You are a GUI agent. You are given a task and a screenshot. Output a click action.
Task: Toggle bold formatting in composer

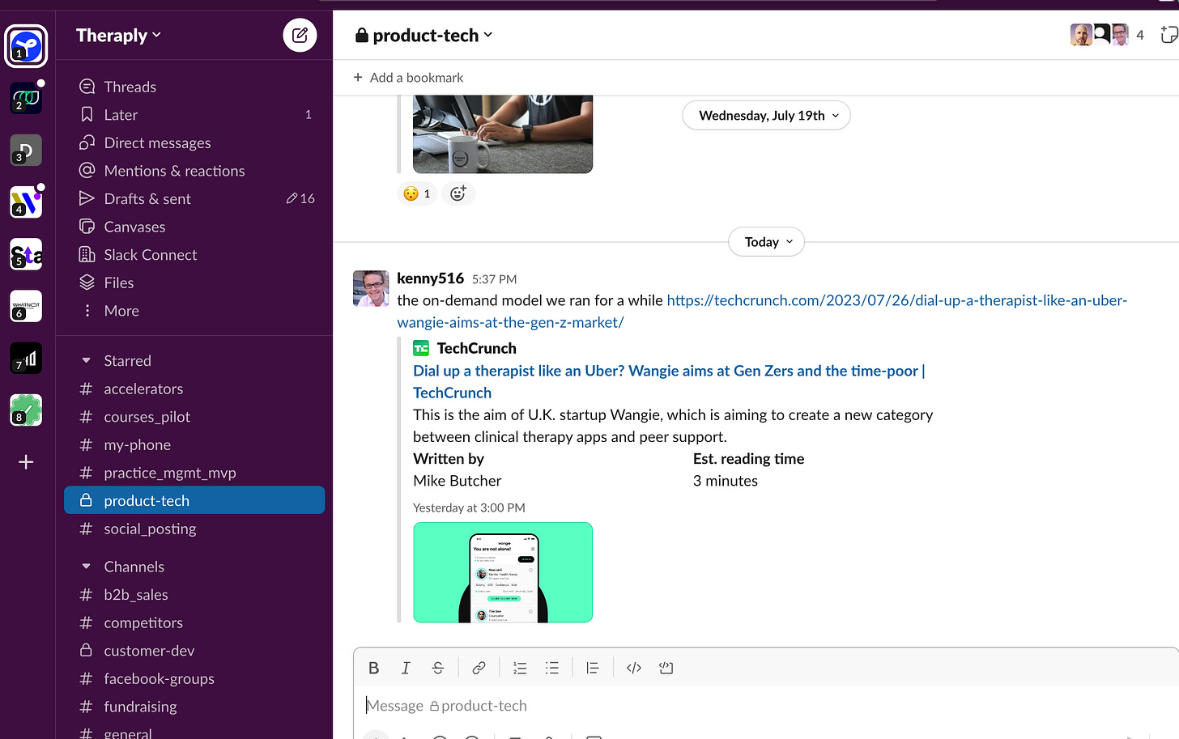[x=373, y=668]
